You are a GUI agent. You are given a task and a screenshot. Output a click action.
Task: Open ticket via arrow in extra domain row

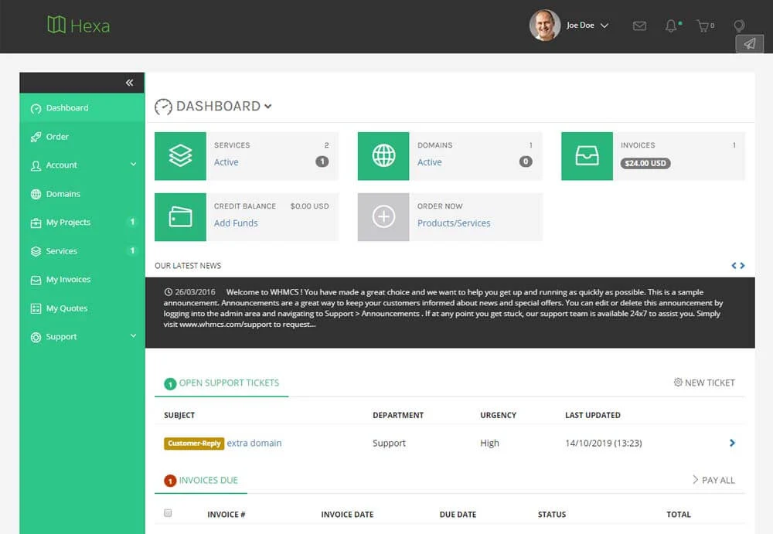pyautogui.click(x=732, y=443)
